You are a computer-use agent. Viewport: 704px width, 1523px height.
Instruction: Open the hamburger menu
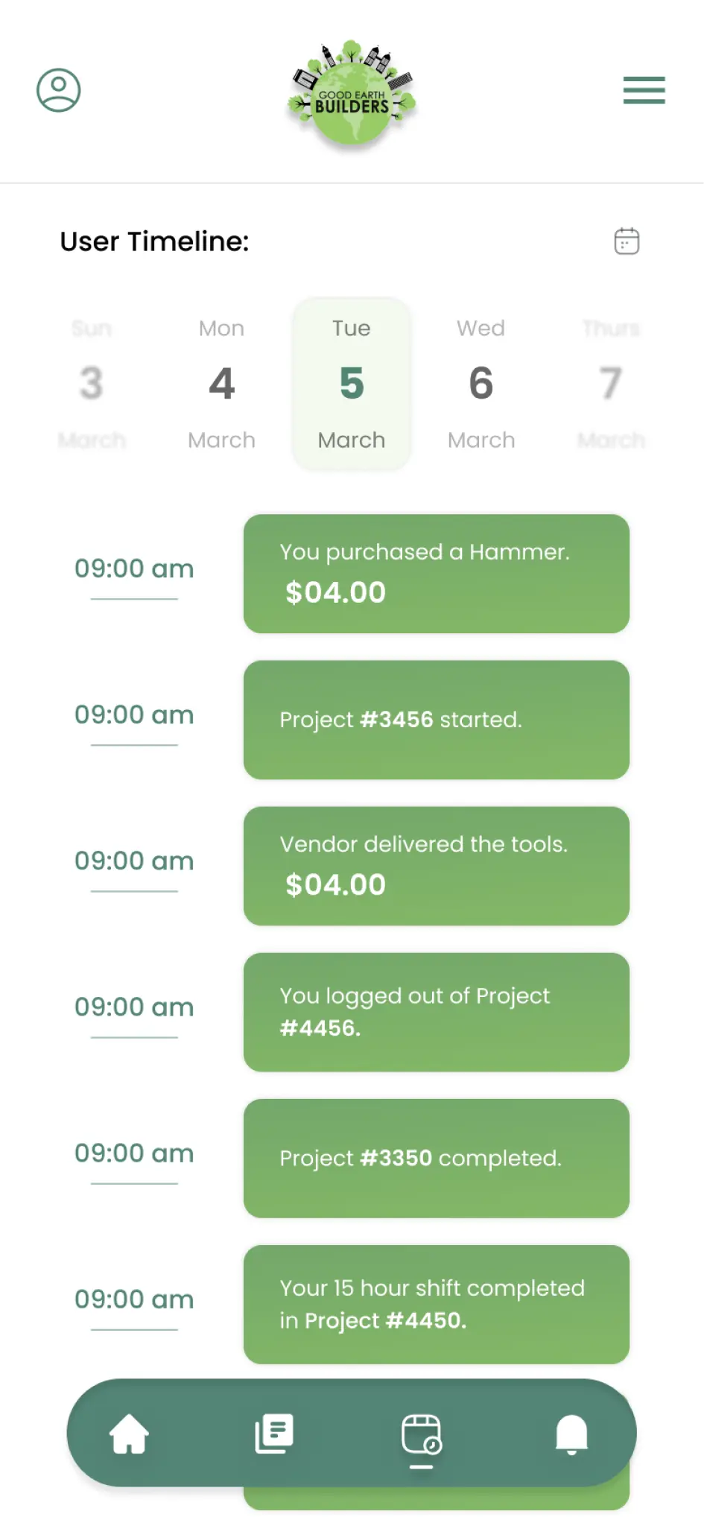click(x=644, y=90)
